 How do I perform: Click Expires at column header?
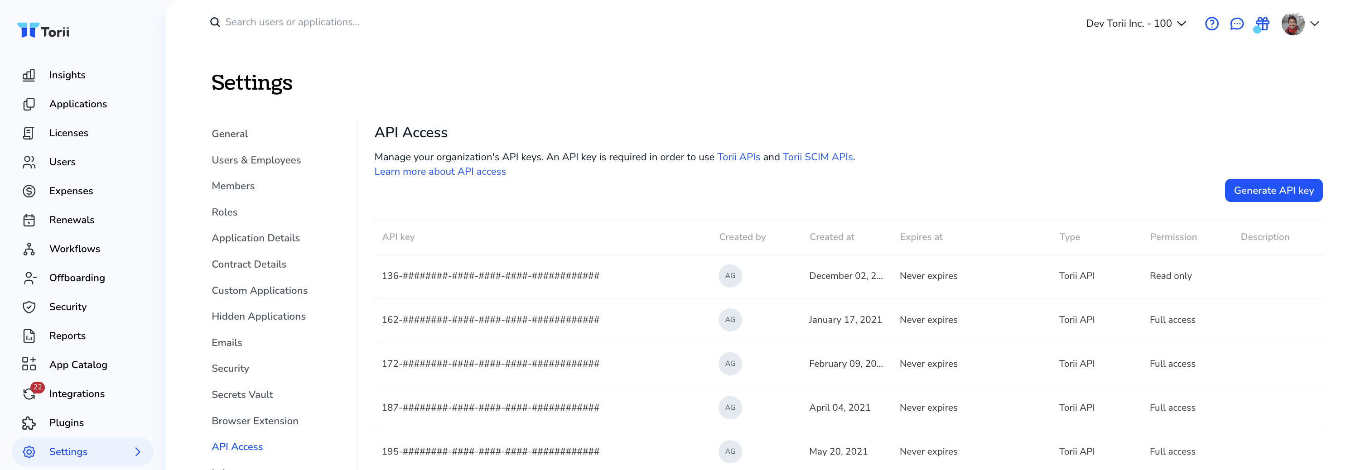[x=921, y=237]
